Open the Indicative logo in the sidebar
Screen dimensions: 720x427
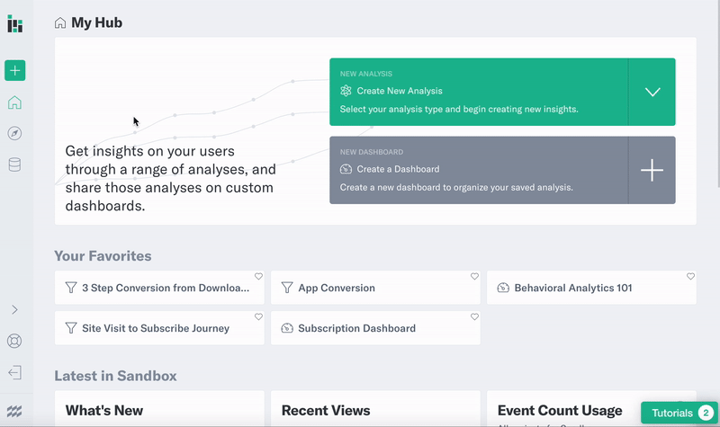pos(14,24)
